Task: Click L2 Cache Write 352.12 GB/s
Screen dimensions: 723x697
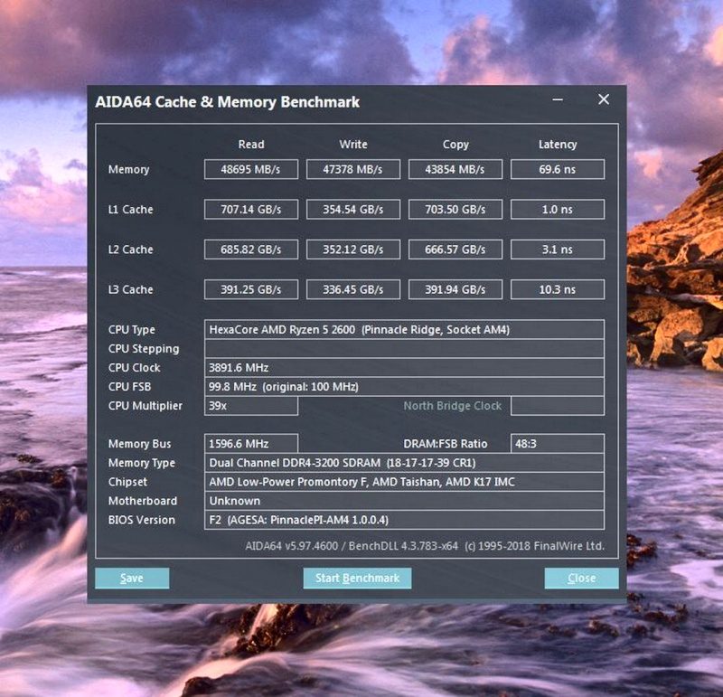Action: click(x=353, y=250)
